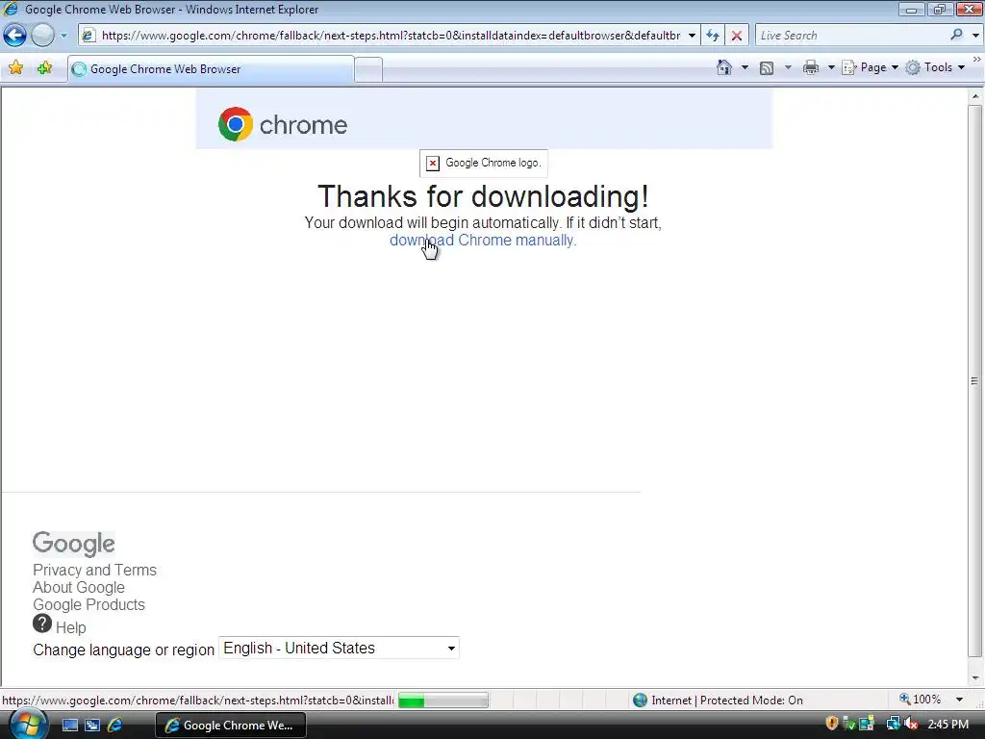Viewport: 985px width, 739px height.
Task: Show more toolbar commands chevron
Action: 977,60
